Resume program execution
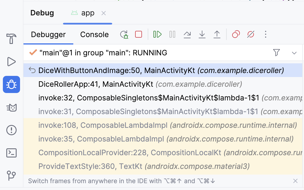The image size is (304, 190). (157, 35)
